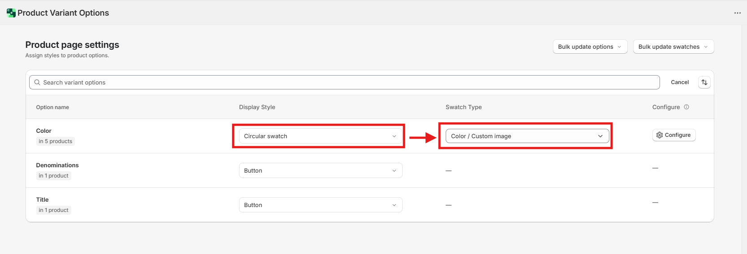Open the three-dot more actions menu
The height and width of the screenshot is (254, 747).
[x=737, y=13]
